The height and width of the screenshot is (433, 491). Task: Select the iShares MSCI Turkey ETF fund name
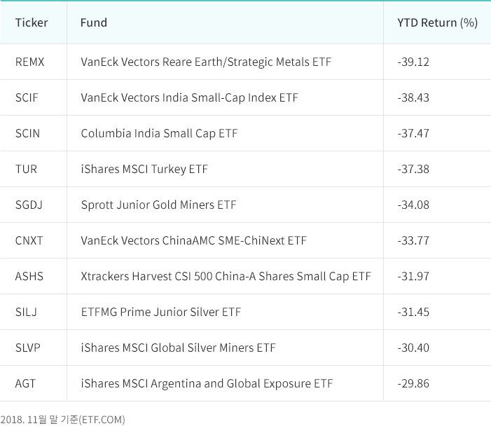144,169
